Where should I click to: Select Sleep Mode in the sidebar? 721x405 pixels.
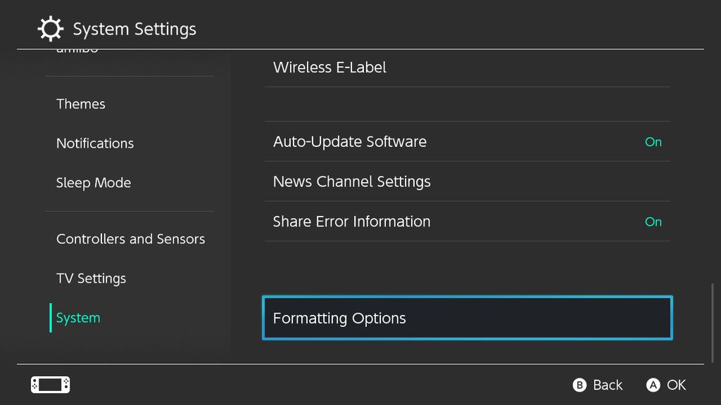coord(94,183)
